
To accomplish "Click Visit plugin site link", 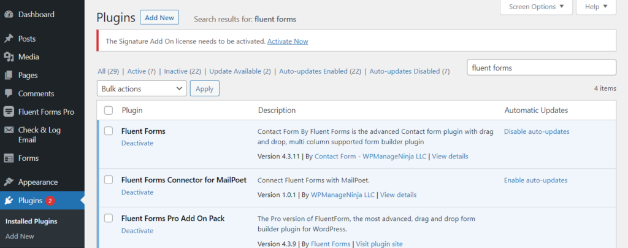I will [x=379, y=244].
